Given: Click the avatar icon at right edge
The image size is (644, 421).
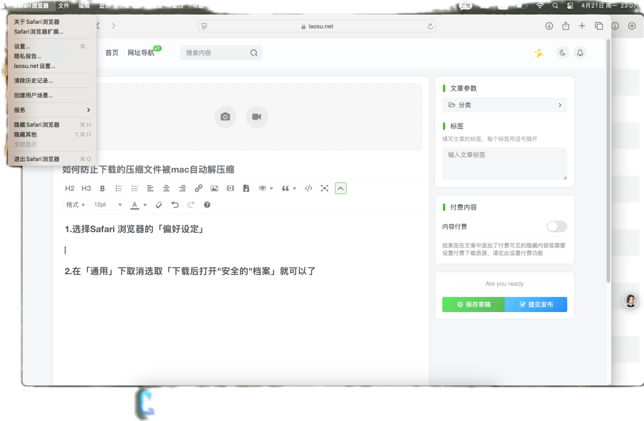Looking at the screenshot, I should point(630,301).
